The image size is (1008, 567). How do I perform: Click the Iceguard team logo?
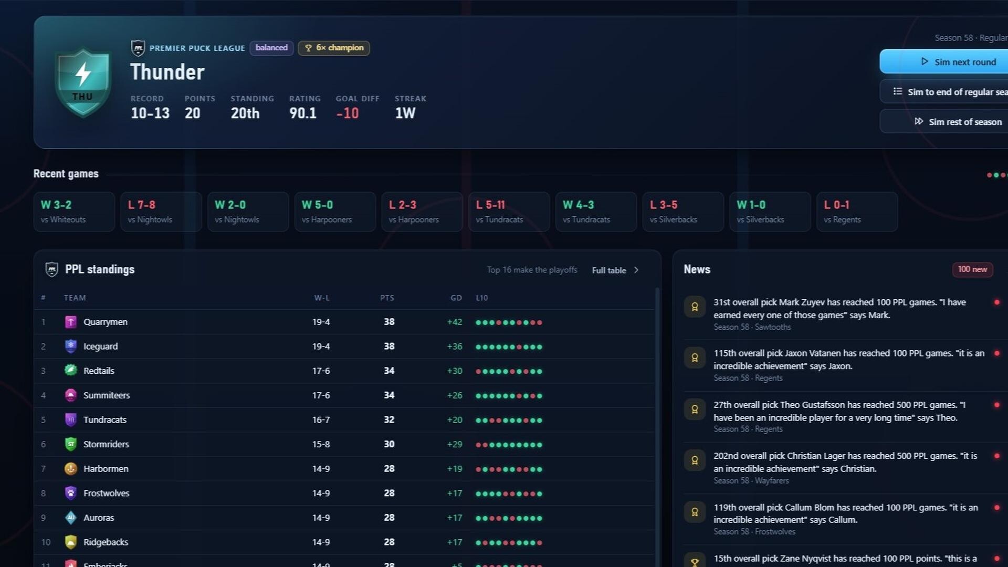pyautogui.click(x=70, y=346)
